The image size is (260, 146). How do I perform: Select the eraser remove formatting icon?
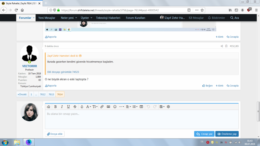click(x=49, y=107)
